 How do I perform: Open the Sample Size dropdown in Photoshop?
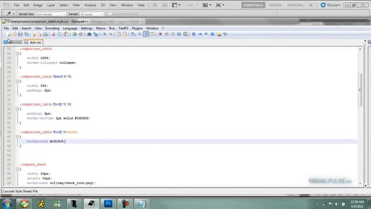[50, 14]
